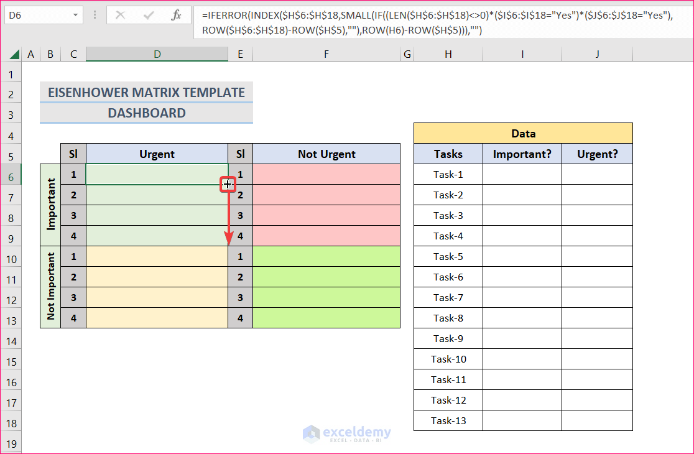The width and height of the screenshot is (694, 454).
Task: Select the Task-8 cell
Action: pyautogui.click(x=448, y=318)
